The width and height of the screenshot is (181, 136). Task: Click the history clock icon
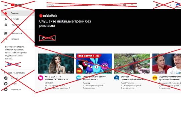pos(6,39)
